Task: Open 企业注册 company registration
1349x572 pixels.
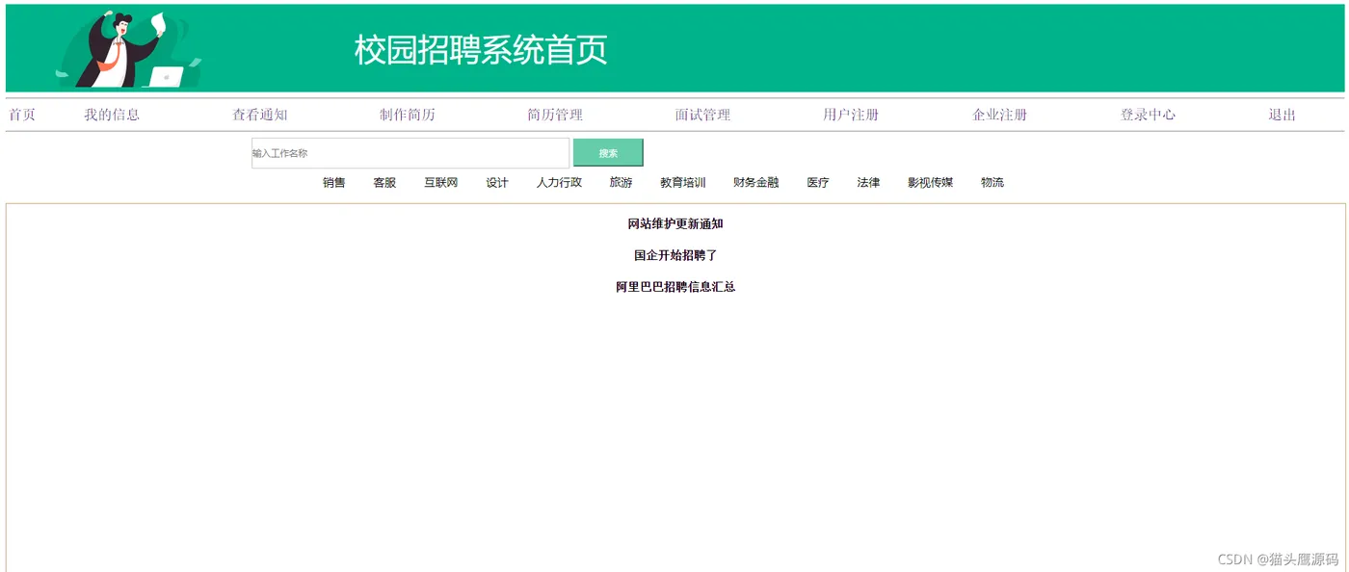Action: point(999,114)
